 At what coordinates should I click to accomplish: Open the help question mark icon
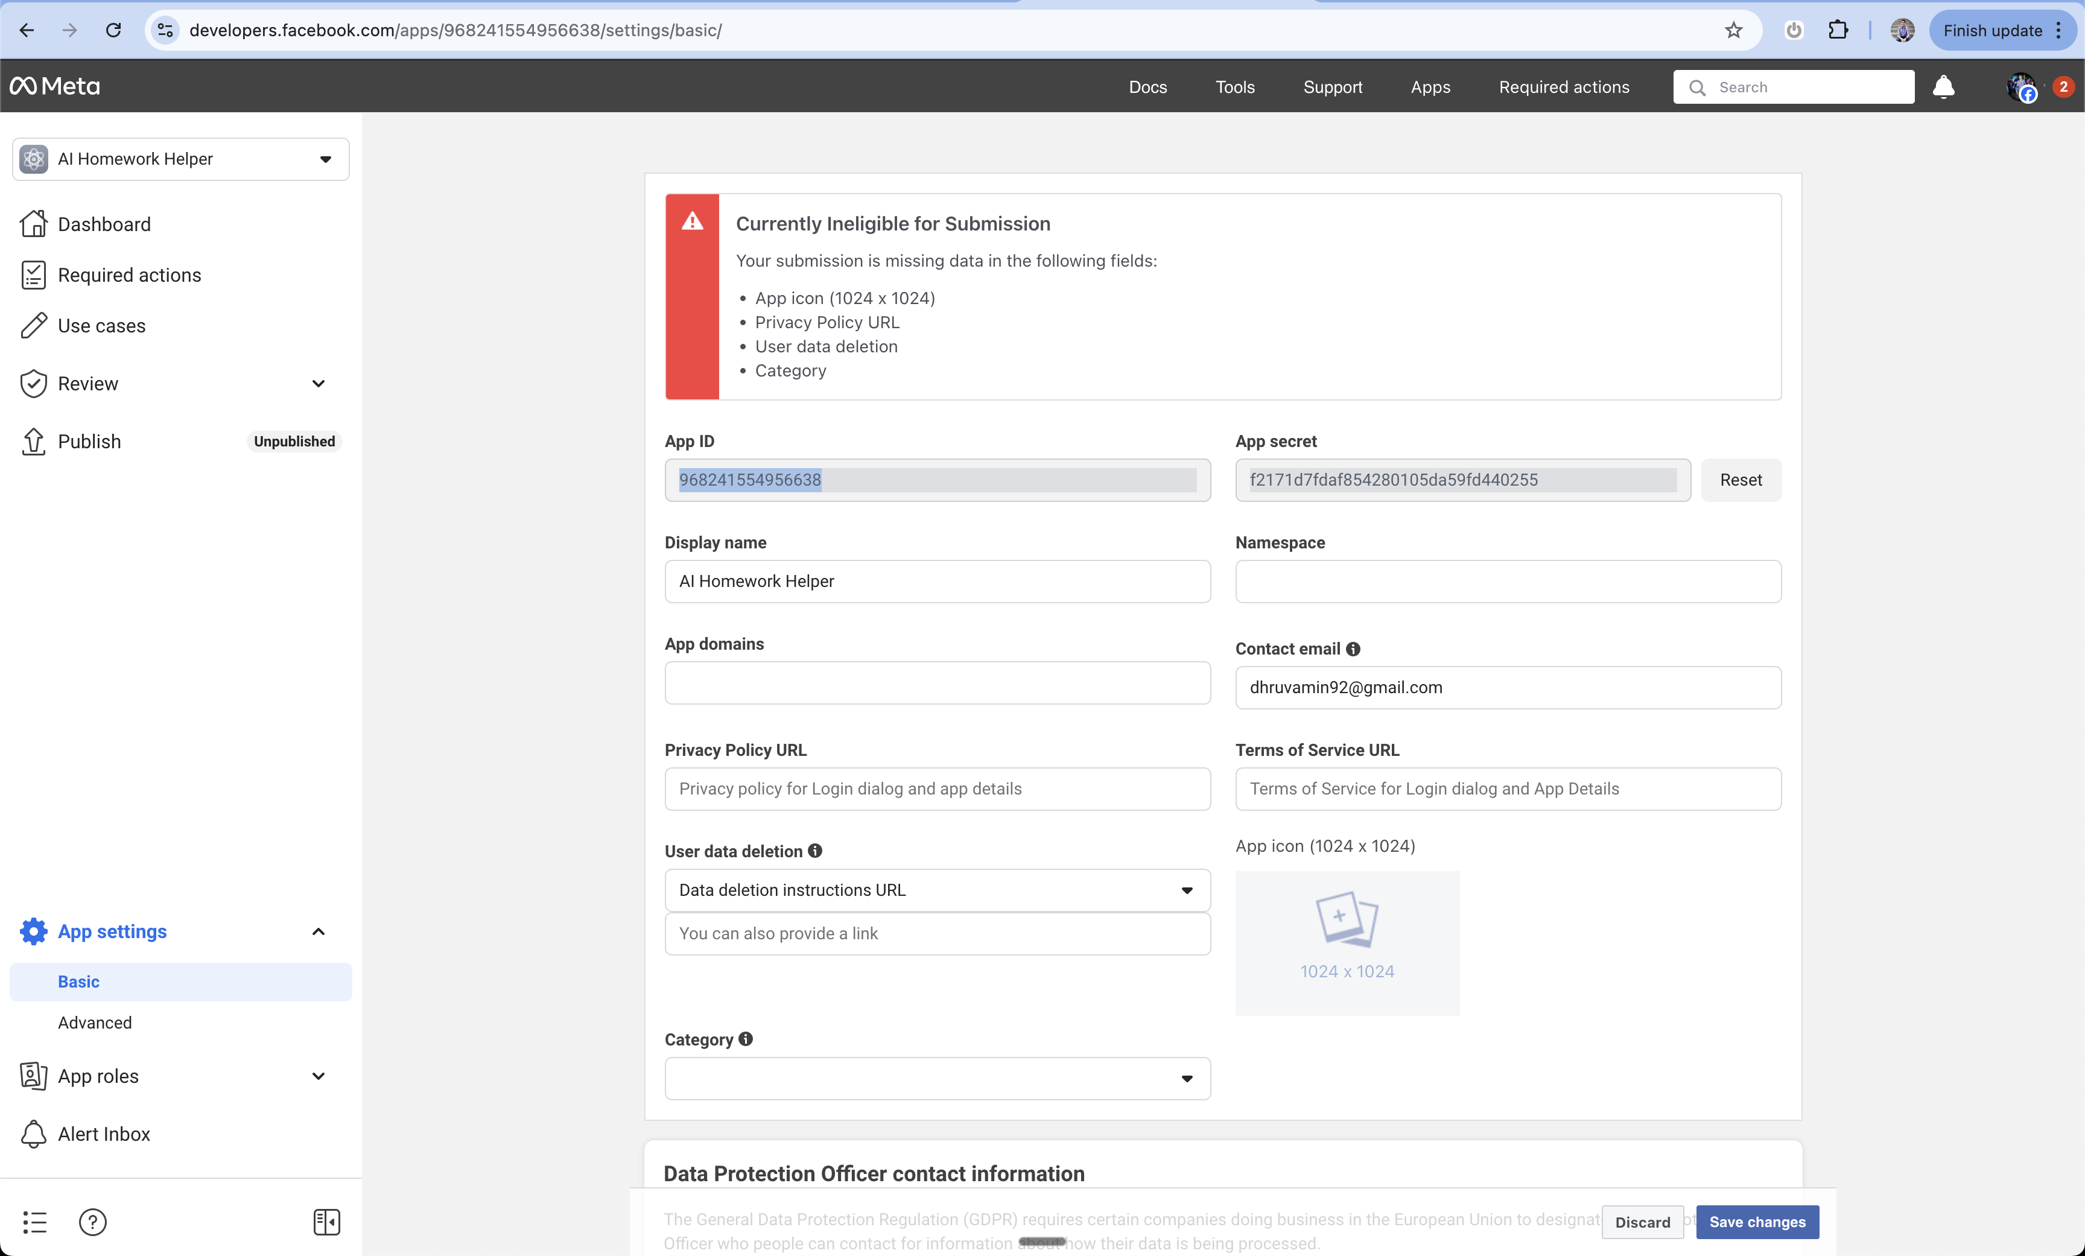[92, 1221]
